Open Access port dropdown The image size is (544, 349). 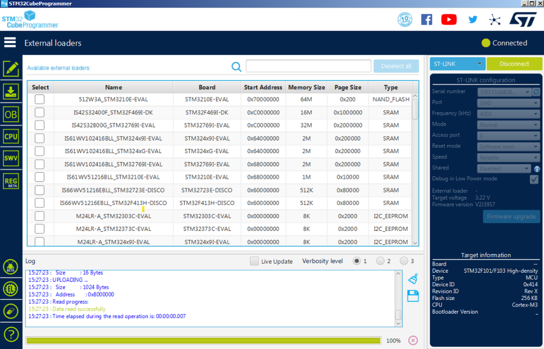(x=508, y=136)
